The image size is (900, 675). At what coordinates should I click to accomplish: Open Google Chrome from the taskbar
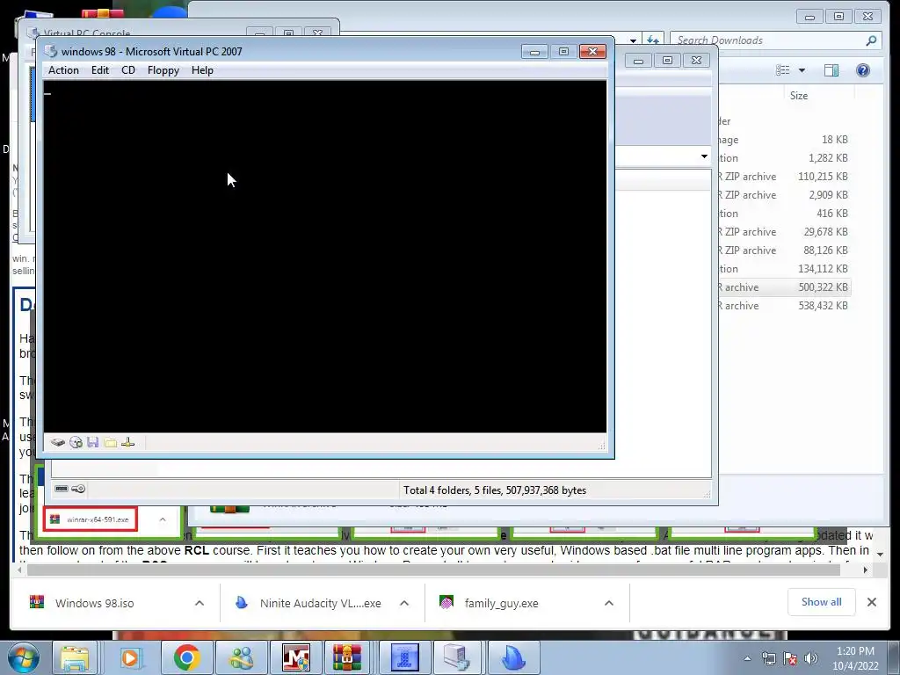(185, 657)
